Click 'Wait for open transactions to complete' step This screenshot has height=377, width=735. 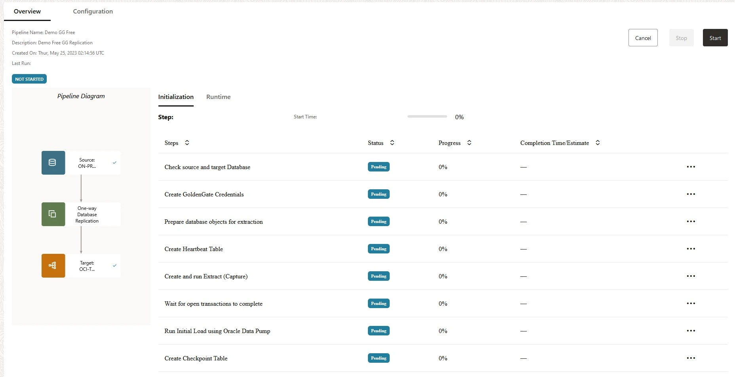(x=213, y=304)
